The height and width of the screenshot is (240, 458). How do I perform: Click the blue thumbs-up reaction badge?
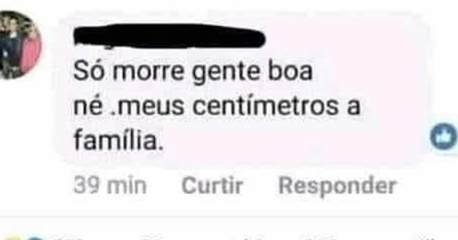click(444, 137)
